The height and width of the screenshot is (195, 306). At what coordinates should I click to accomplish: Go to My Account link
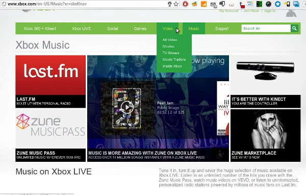point(228,11)
